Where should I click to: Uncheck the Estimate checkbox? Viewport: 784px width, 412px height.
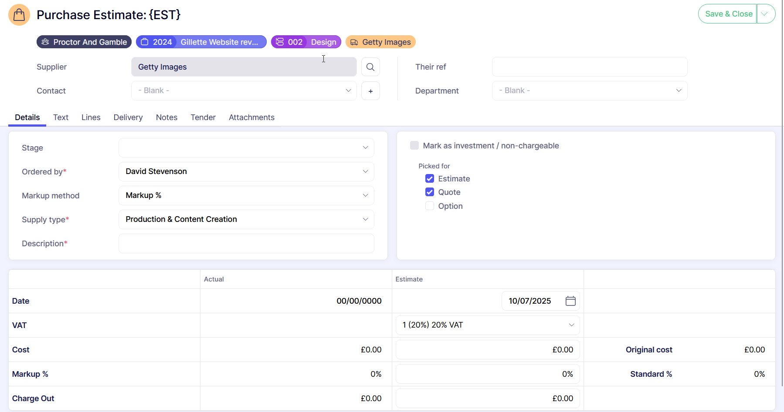[x=430, y=179]
